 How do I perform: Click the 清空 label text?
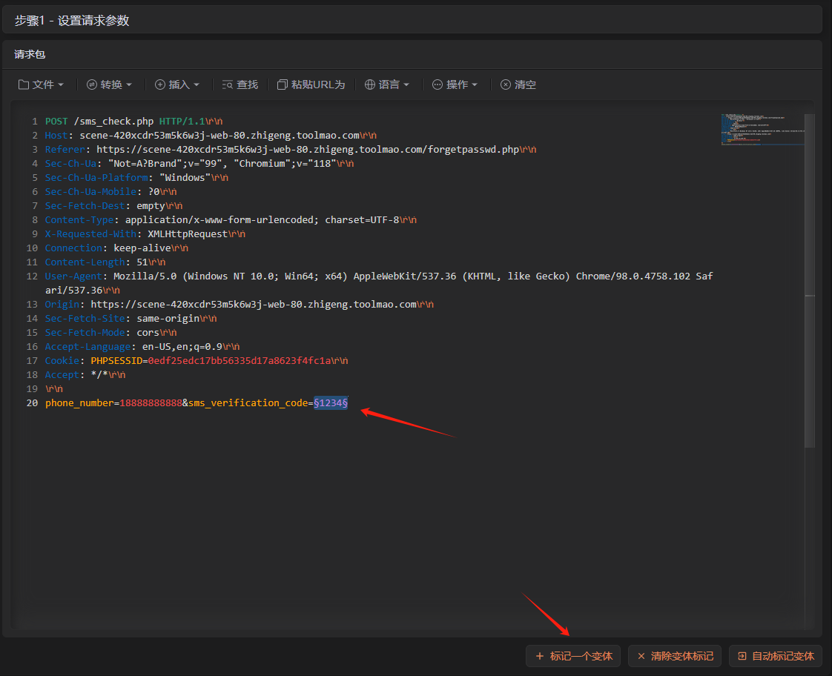coord(525,84)
